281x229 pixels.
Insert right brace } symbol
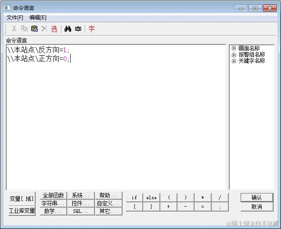tap(151, 207)
